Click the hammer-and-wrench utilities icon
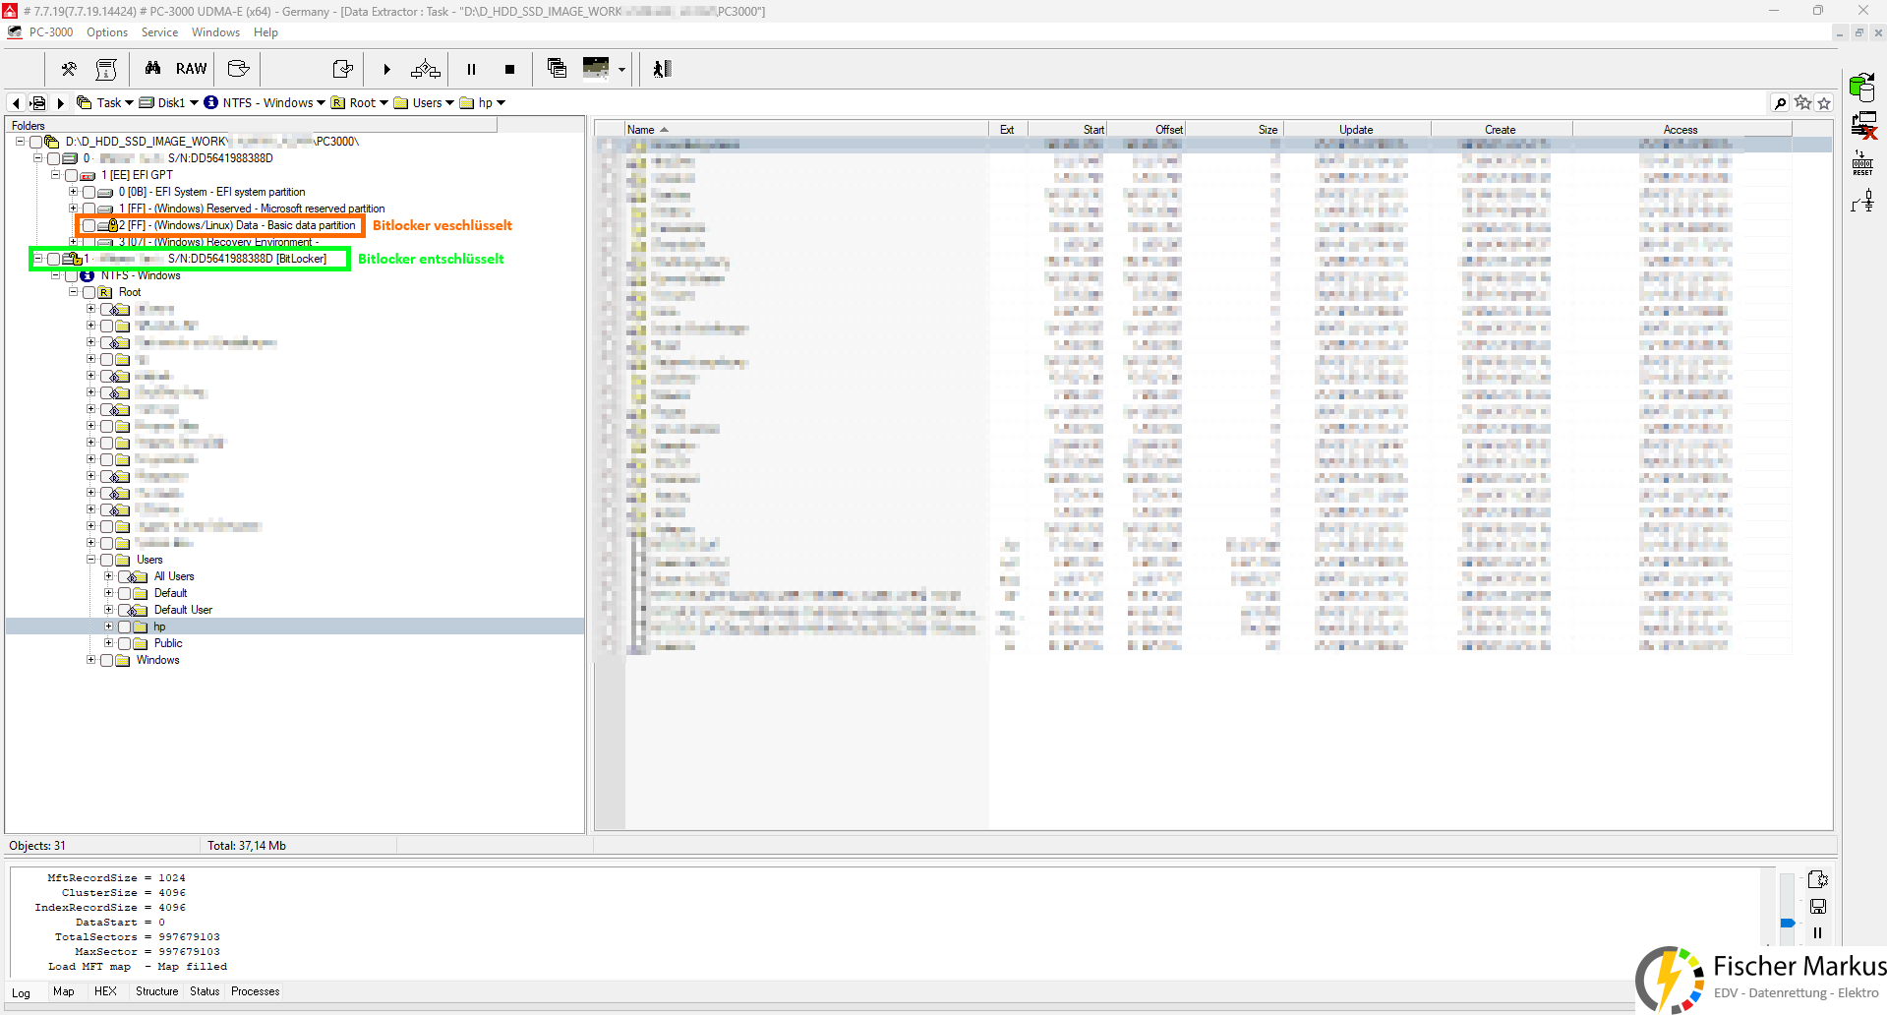1887x1015 pixels. click(x=69, y=69)
